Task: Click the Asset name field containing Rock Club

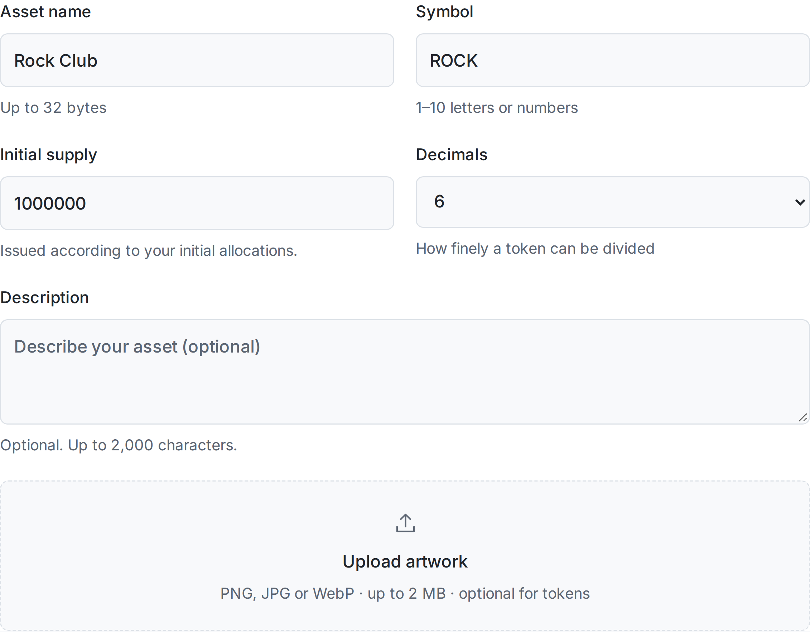Action: (x=197, y=61)
